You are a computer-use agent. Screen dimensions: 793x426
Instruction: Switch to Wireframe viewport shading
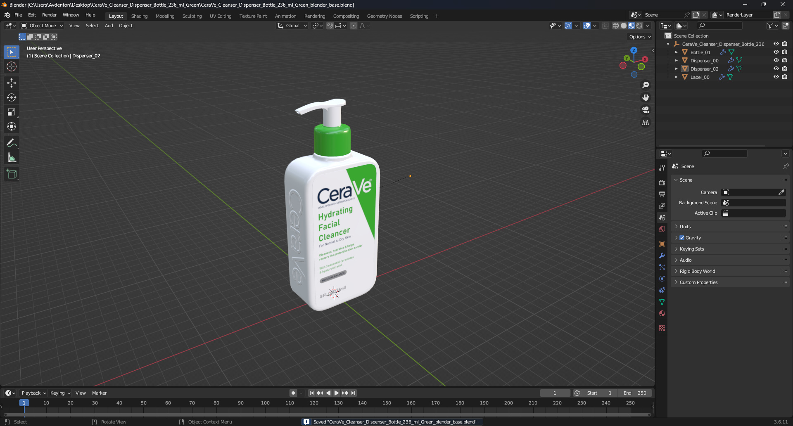pyautogui.click(x=615, y=26)
